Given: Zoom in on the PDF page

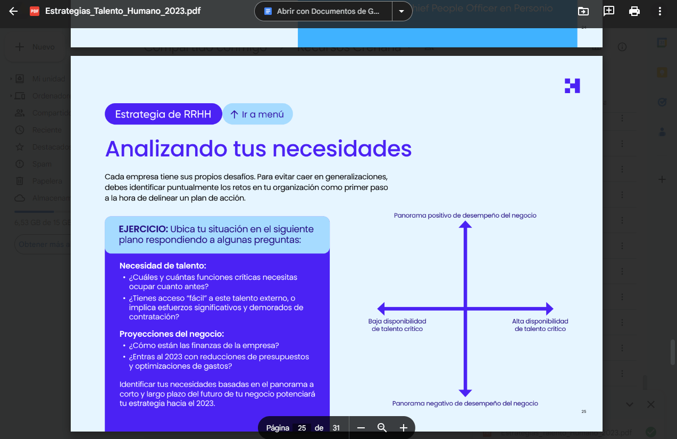Looking at the screenshot, I should pos(403,427).
